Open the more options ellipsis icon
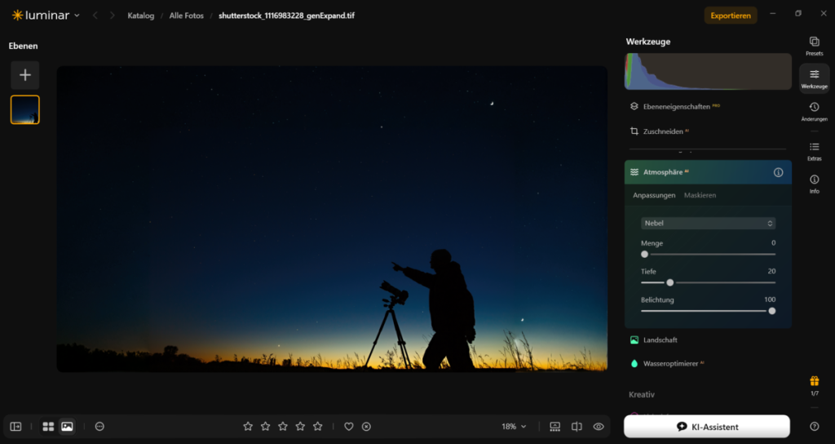Screen dimensions: 835x444 [x=99, y=426]
